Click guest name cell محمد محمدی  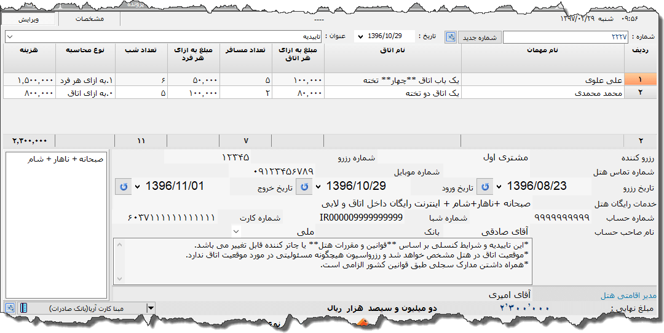click(x=543, y=92)
